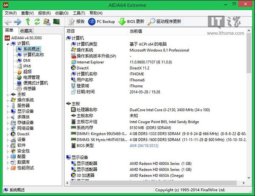Open the 报告 report tool
The height and width of the screenshot is (196, 255).
pos(76,22)
